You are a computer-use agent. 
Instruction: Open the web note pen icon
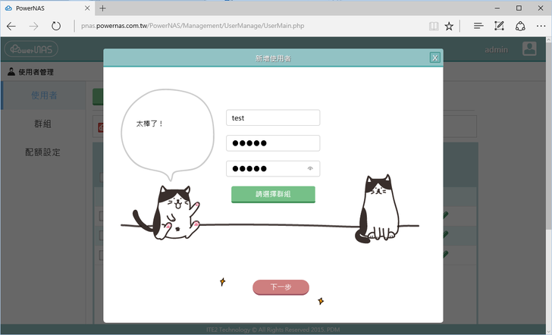tap(499, 26)
